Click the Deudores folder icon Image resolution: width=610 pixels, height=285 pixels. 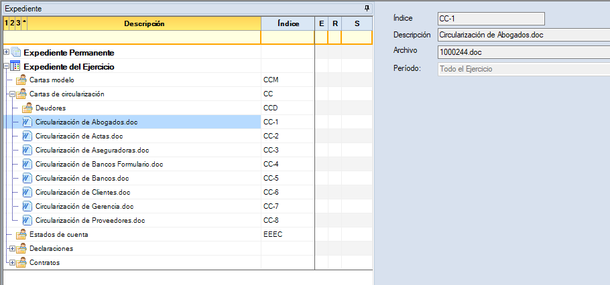click(x=27, y=108)
